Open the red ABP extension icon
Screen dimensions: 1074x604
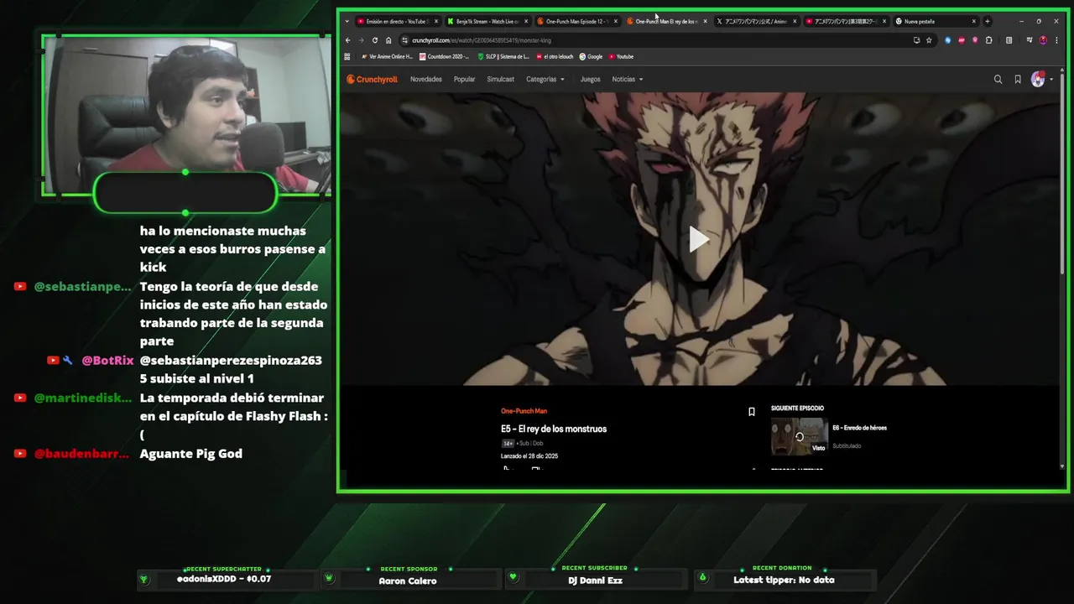tap(962, 40)
